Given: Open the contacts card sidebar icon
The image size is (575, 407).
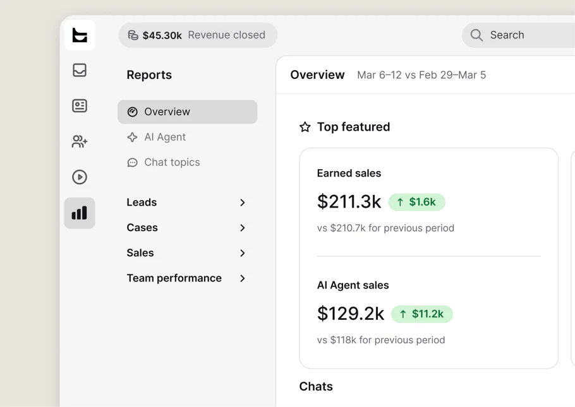Looking at the screenshot, I should click(x=80, y=106).
